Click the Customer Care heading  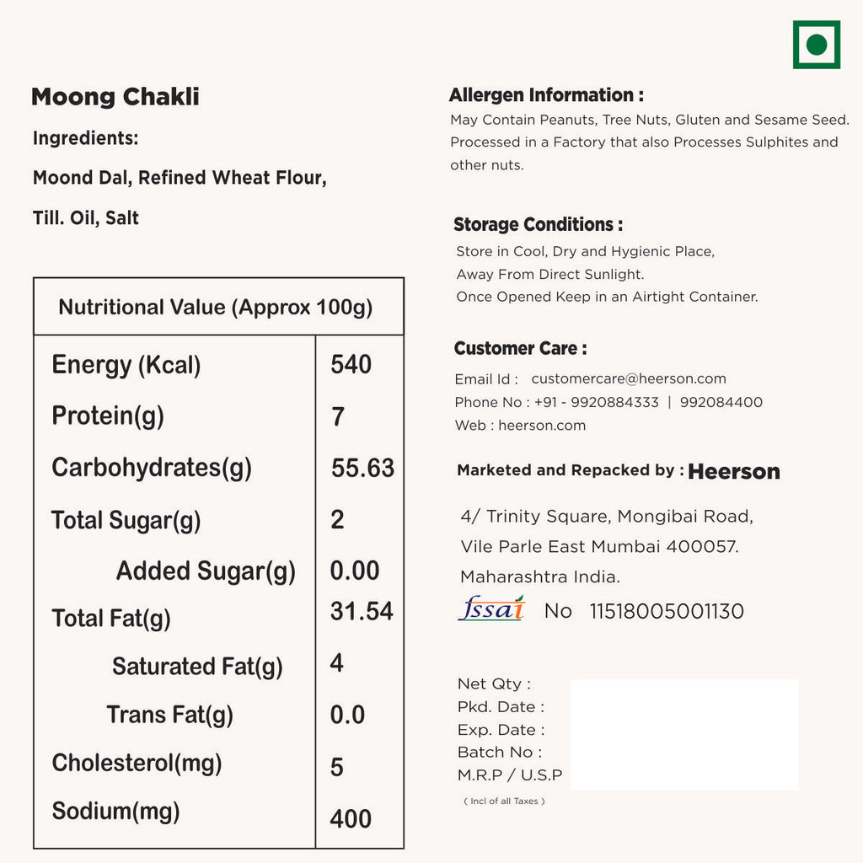[520, 348]
